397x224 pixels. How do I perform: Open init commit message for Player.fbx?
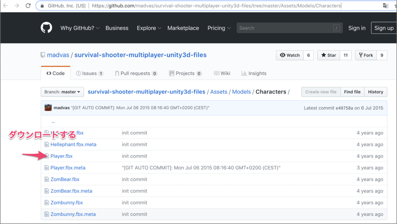pyautogui.click(x=135, y=156)
